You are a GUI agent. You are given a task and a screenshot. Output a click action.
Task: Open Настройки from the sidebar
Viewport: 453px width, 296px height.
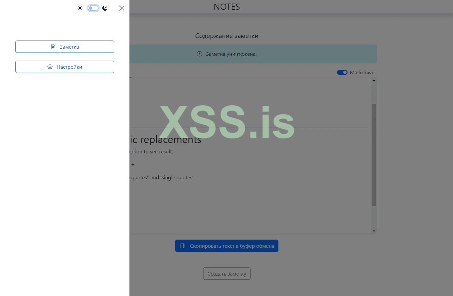pos(65,67)
